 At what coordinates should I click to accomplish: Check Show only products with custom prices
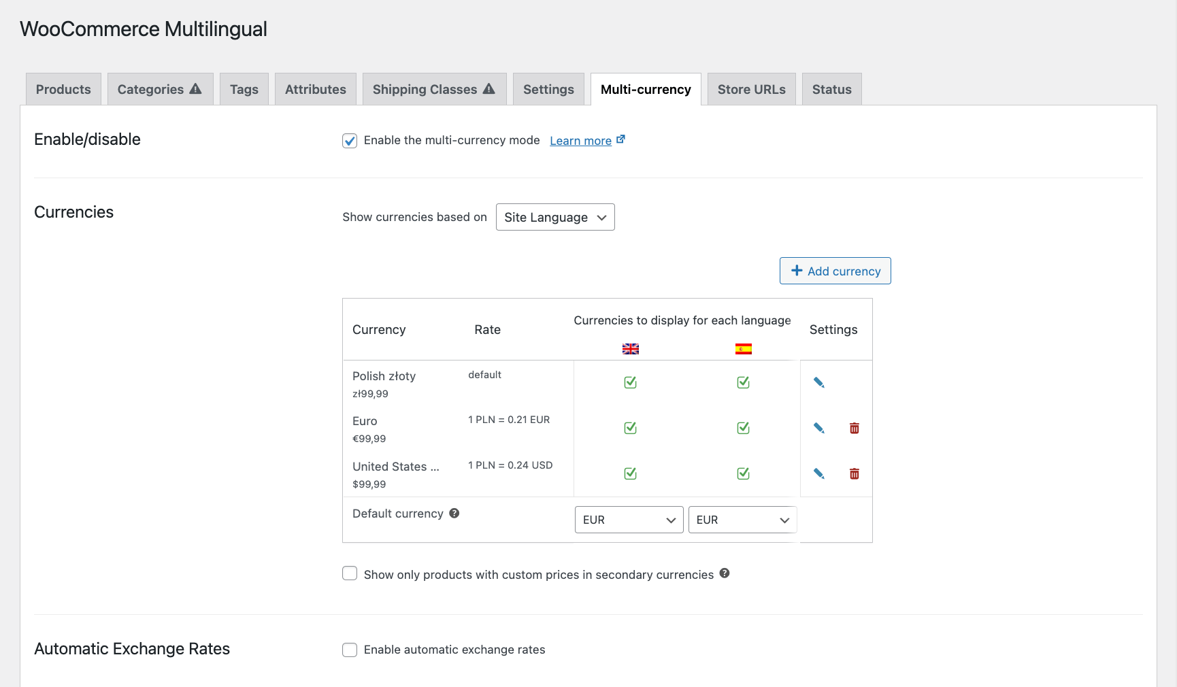[x=350, y=573]
